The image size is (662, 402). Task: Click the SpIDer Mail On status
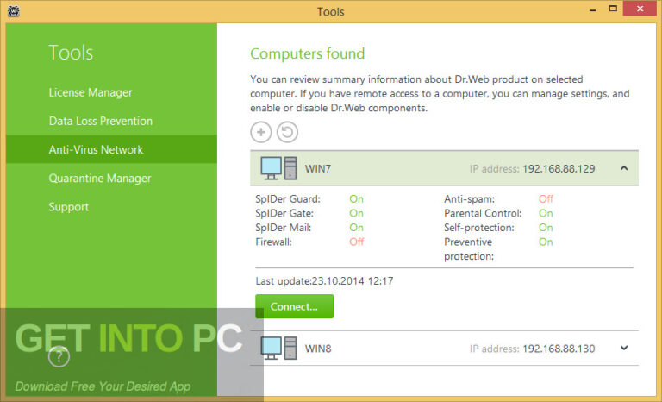coord(356,228)
